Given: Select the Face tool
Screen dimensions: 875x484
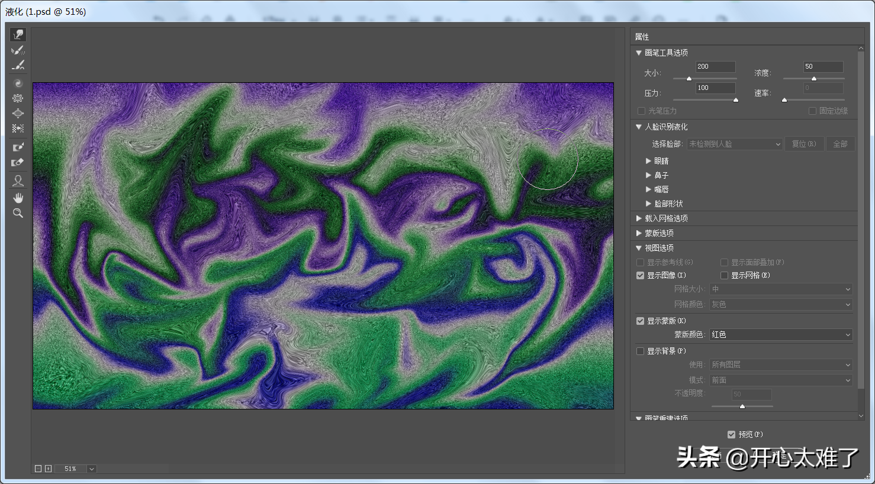Looking at the screenshot, I should pyautogui.click(x=18, y=180).
